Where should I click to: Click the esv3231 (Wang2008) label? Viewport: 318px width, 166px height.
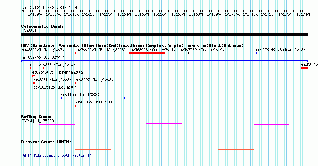tap(52, 80)
